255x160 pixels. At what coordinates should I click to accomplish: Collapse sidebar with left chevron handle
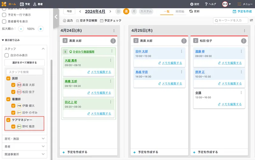coord(56,17)
